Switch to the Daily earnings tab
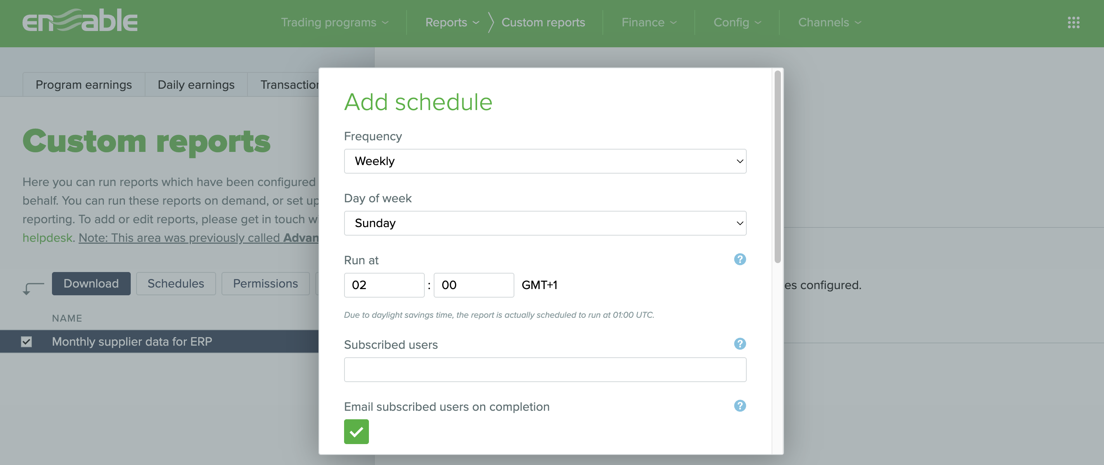The width and height of the screenshot is (1104, 465). (196, 84)
